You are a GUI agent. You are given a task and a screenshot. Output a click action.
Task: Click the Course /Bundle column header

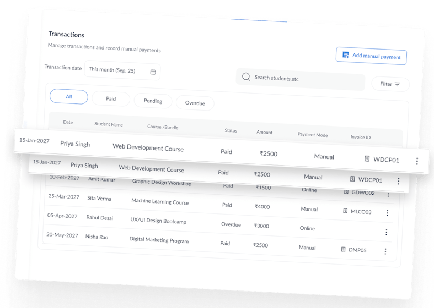coord(163,127)
